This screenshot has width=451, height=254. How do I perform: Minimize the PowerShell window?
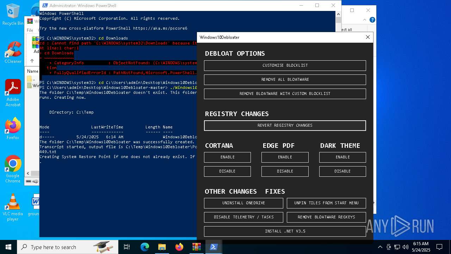coord(301,5)
